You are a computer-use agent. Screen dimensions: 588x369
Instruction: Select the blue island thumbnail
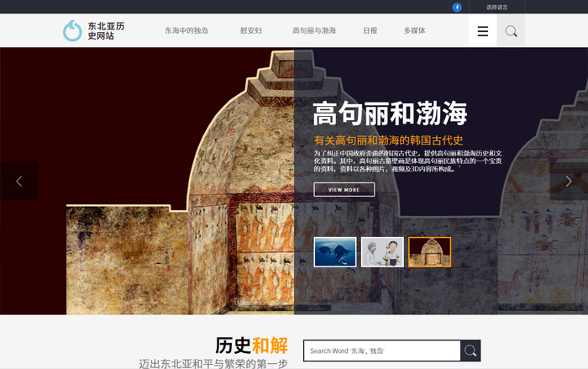(x=335, y=252)
